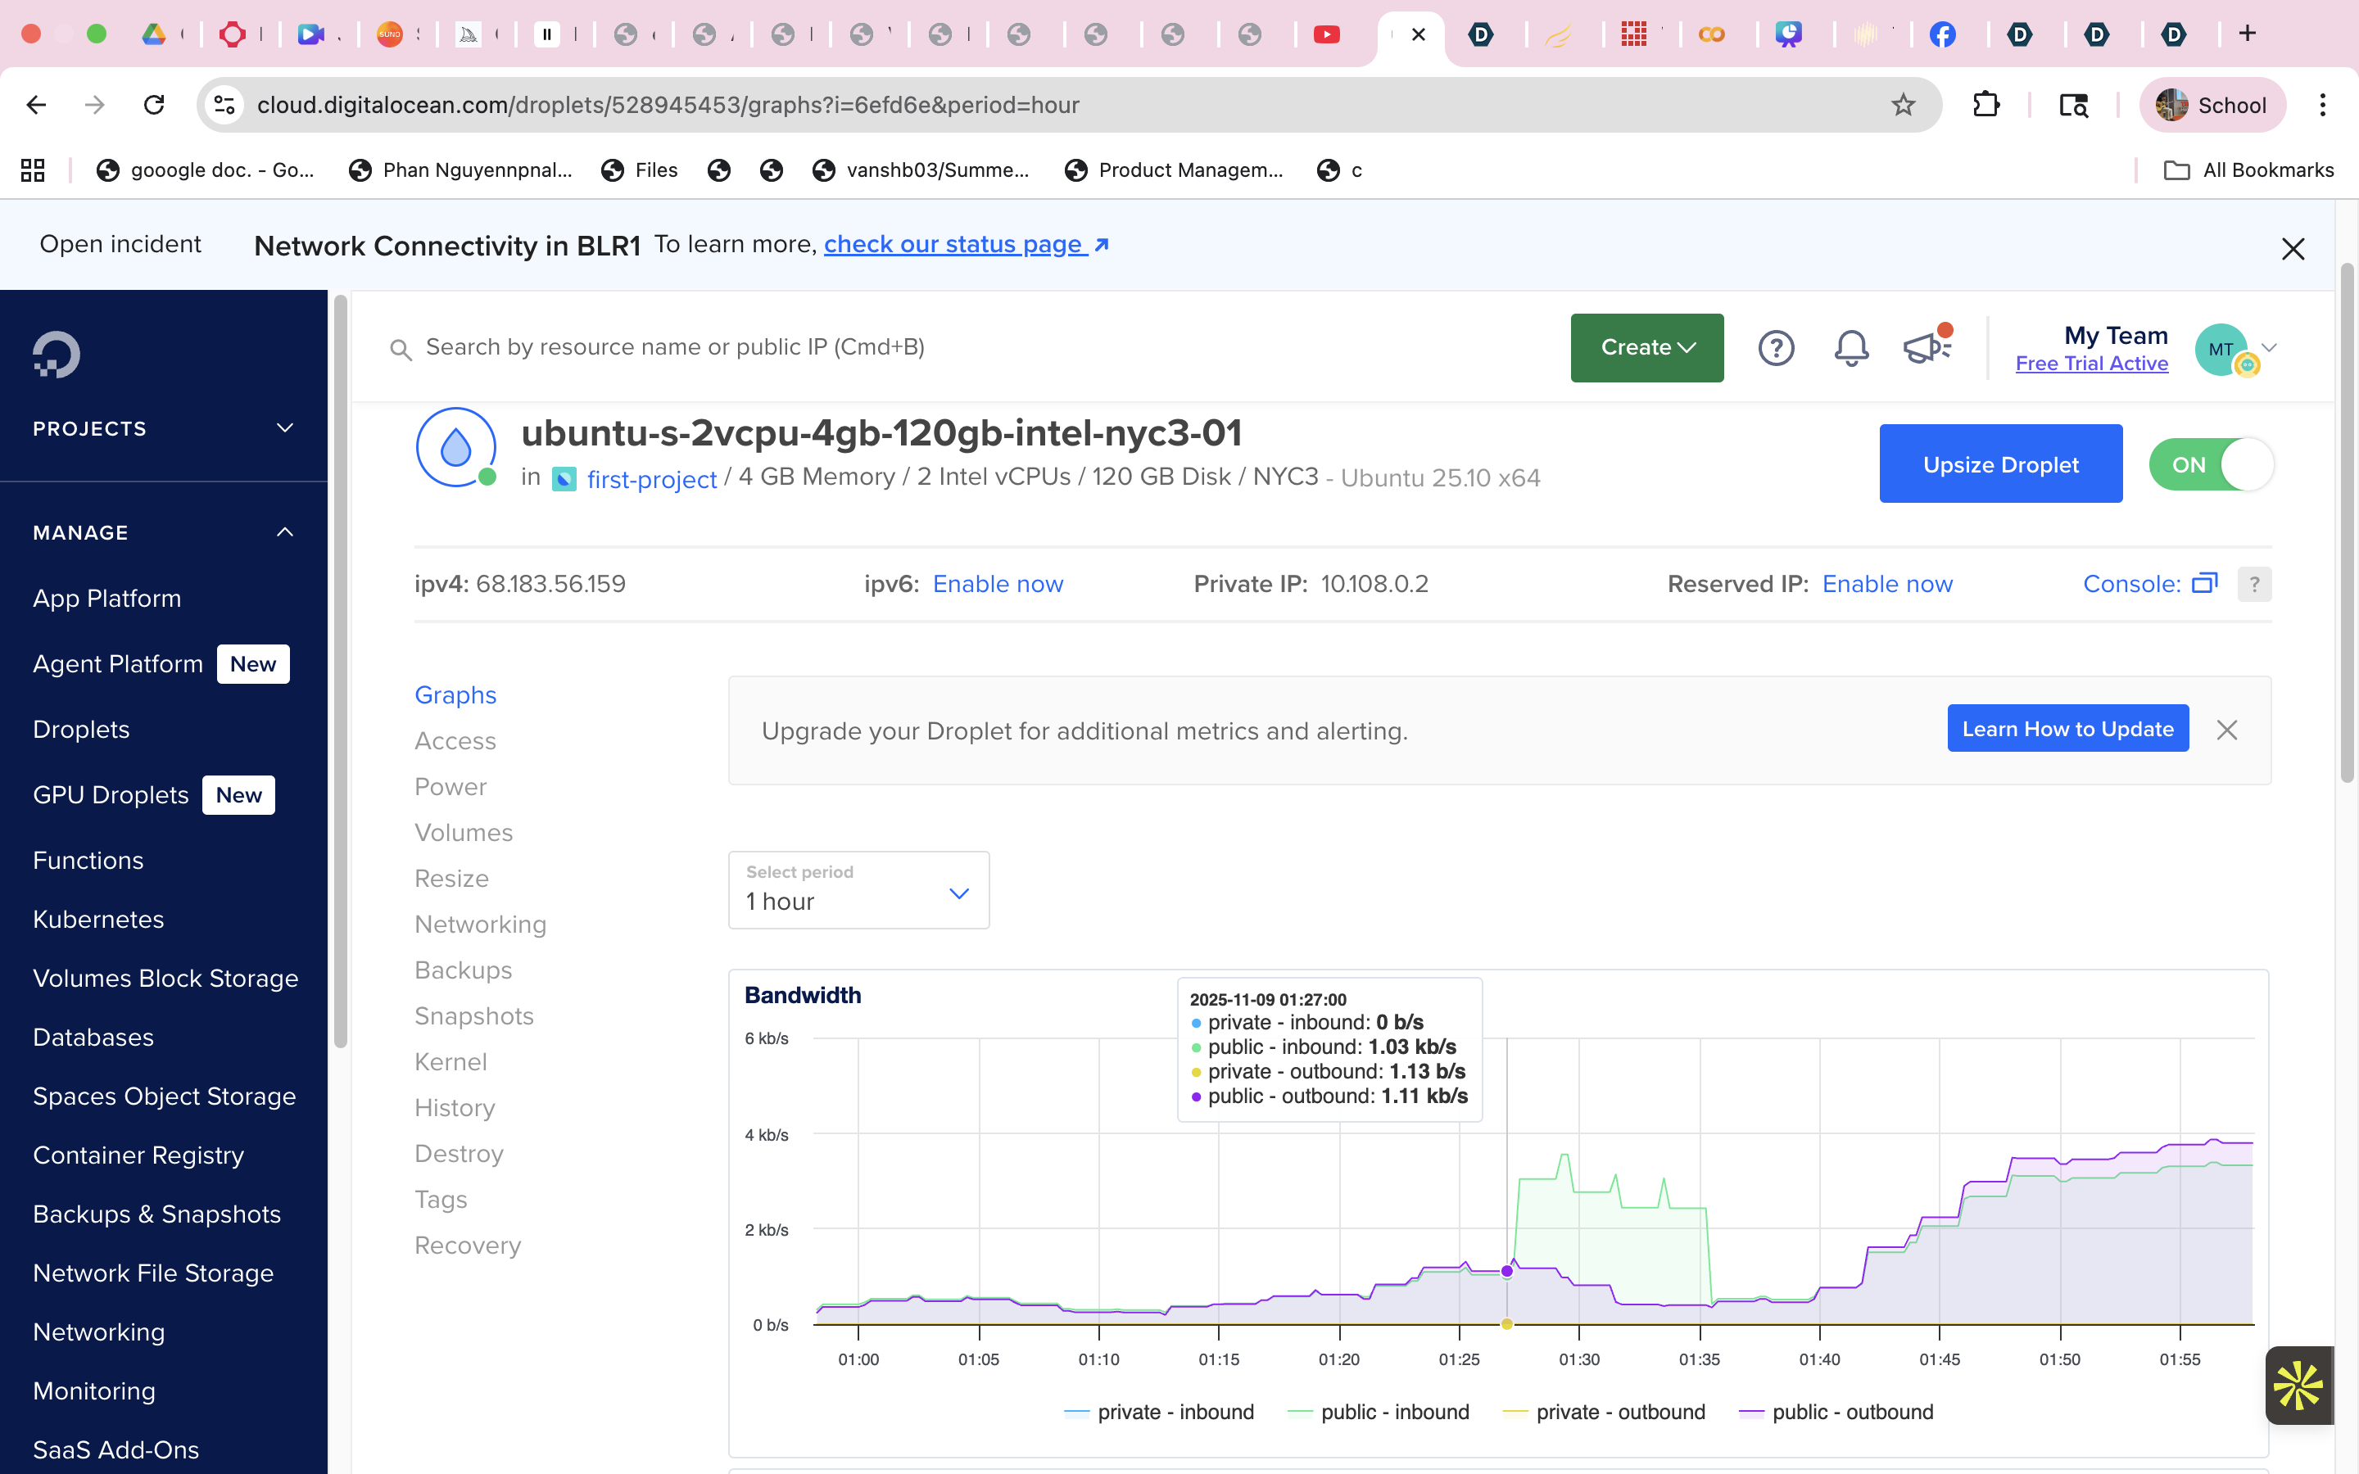Click the Upsize Droplet button
Screen dimensions: 2359x1474
[1999, 464]
